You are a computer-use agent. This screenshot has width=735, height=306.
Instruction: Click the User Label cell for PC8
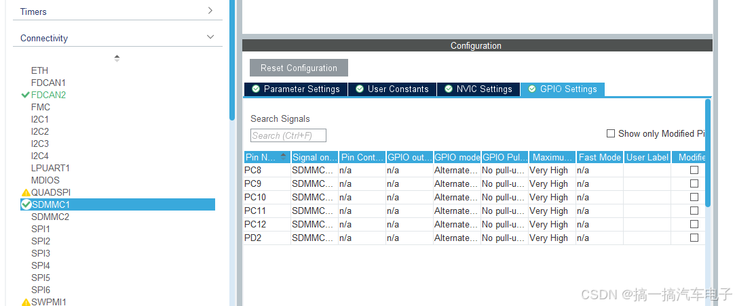(x=647, y=171)
